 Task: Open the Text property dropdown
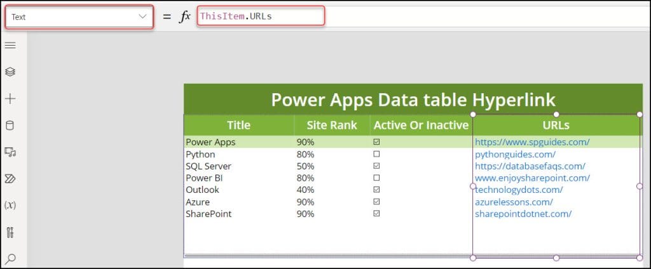79,16
